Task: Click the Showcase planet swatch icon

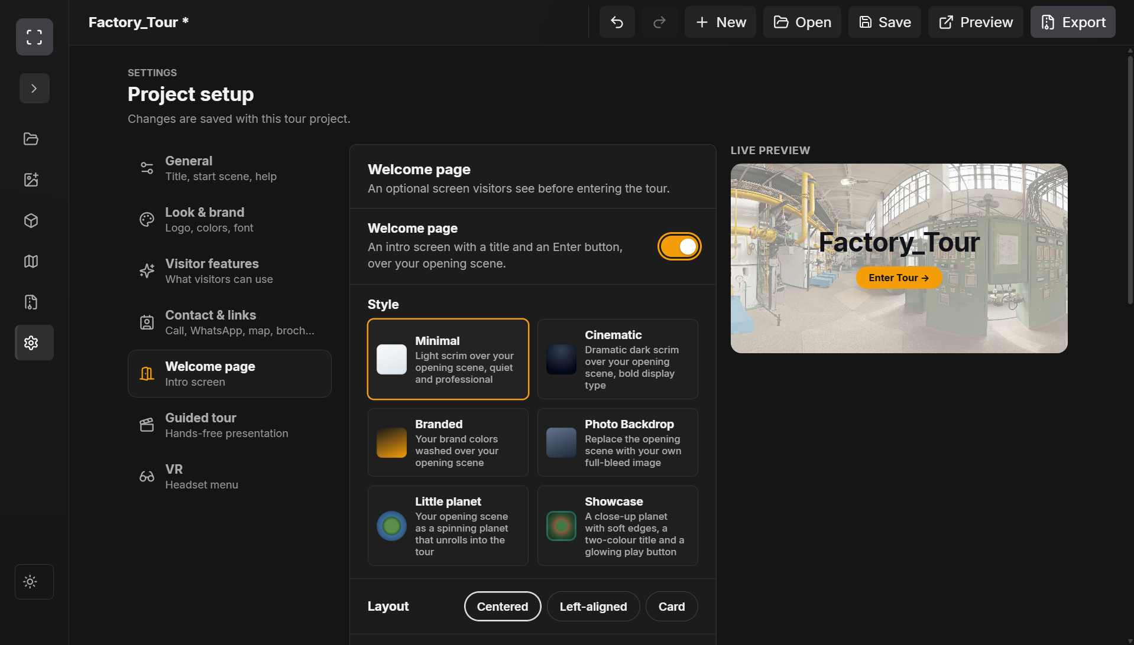Action: coord(561,526)
